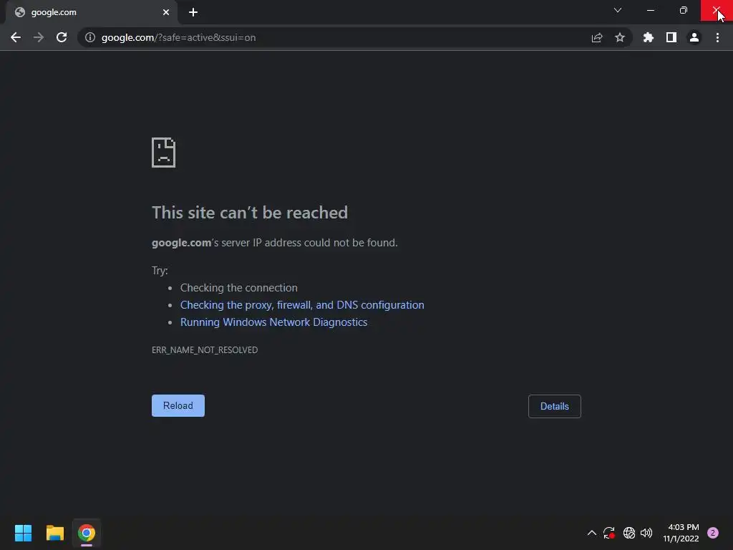The image size is (733, 550).
Task: Click the Chrome icon in the taskbar
Action: [87, 533]
